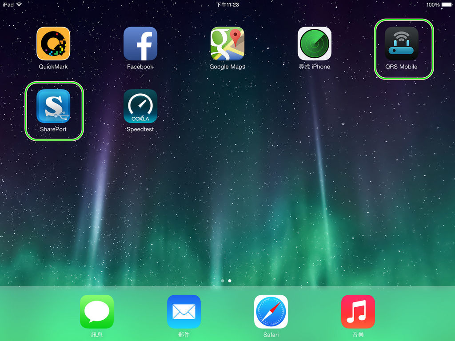Open the QuickMark app
The image size is (455, 341).
point(53,44)
